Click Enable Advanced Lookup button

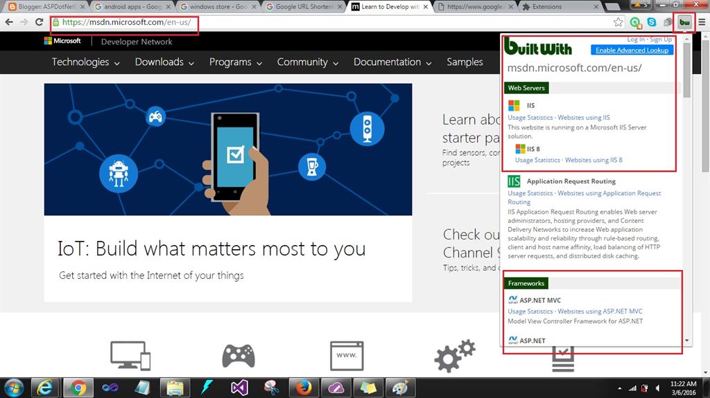click(632, 51)
